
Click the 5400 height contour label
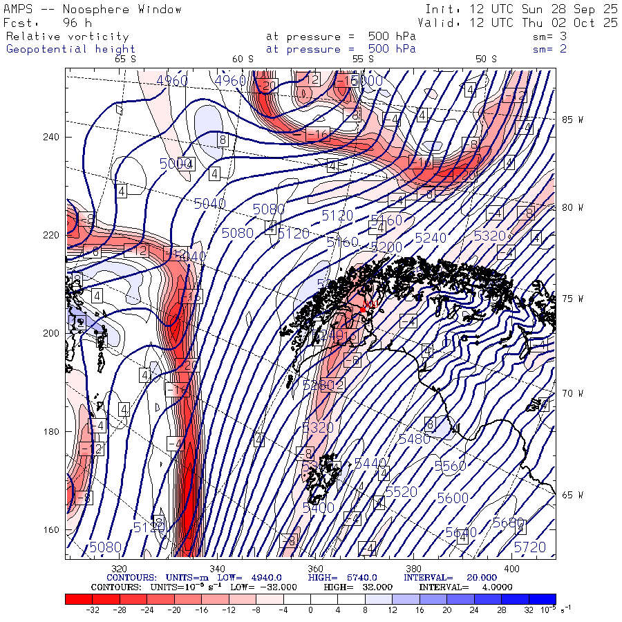[319, 507]
